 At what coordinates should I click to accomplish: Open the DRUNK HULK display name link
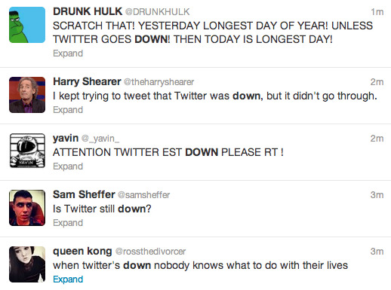coord(88,11)
